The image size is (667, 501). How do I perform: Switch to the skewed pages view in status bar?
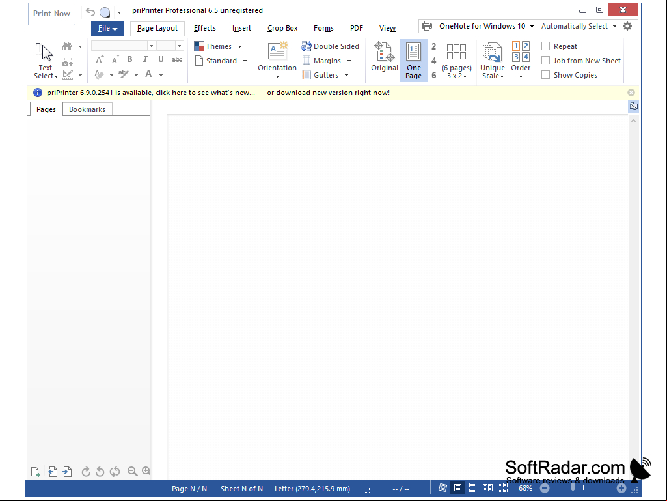[443, 488]
